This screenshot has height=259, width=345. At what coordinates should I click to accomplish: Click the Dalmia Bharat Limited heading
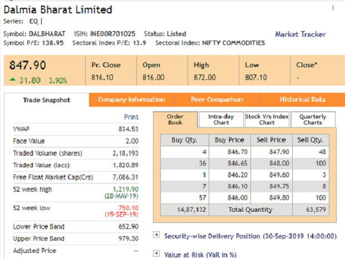point(58,10)
